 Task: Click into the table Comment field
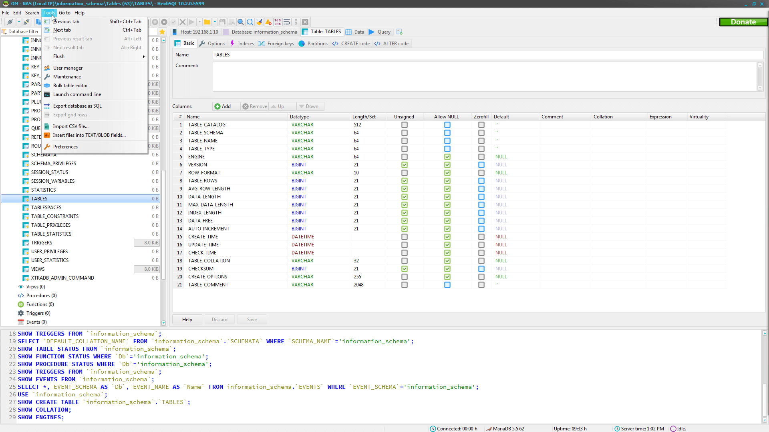coord(484,76)
